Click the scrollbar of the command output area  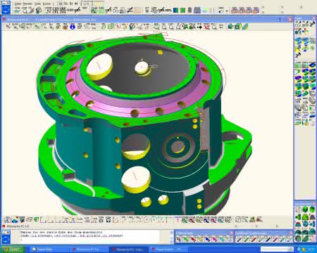(172, 237)
